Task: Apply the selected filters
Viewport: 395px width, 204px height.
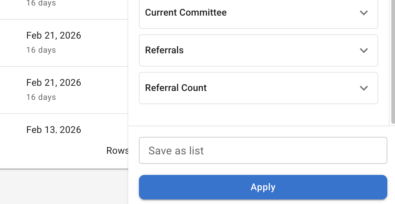Action: point(263,187)
